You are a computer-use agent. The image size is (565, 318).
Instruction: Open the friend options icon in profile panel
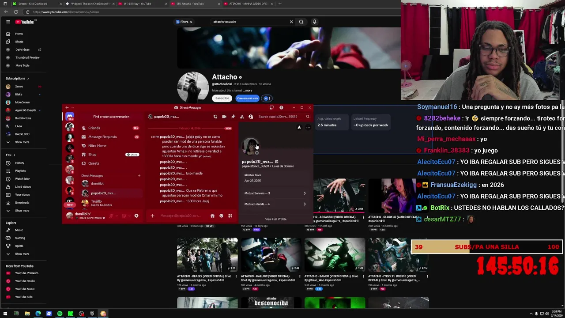point(299,127)
